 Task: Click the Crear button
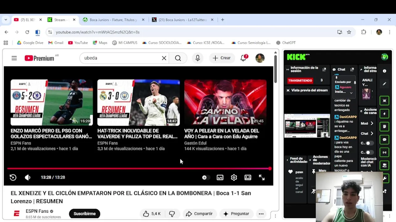[221, 58]
